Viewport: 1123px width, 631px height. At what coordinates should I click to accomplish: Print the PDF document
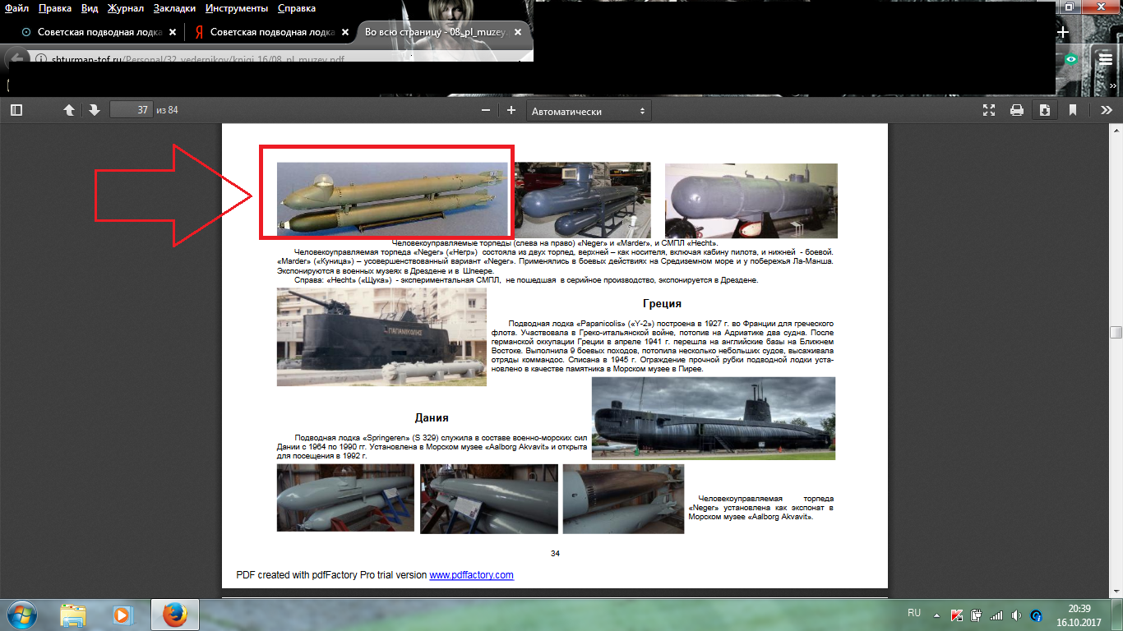(1017, 110)
